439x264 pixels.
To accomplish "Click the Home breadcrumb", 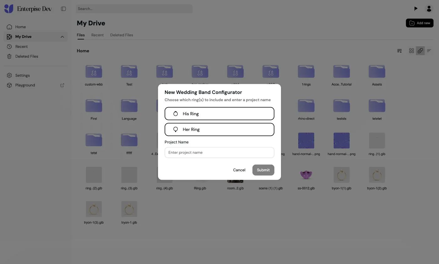I will click(83, 51).
